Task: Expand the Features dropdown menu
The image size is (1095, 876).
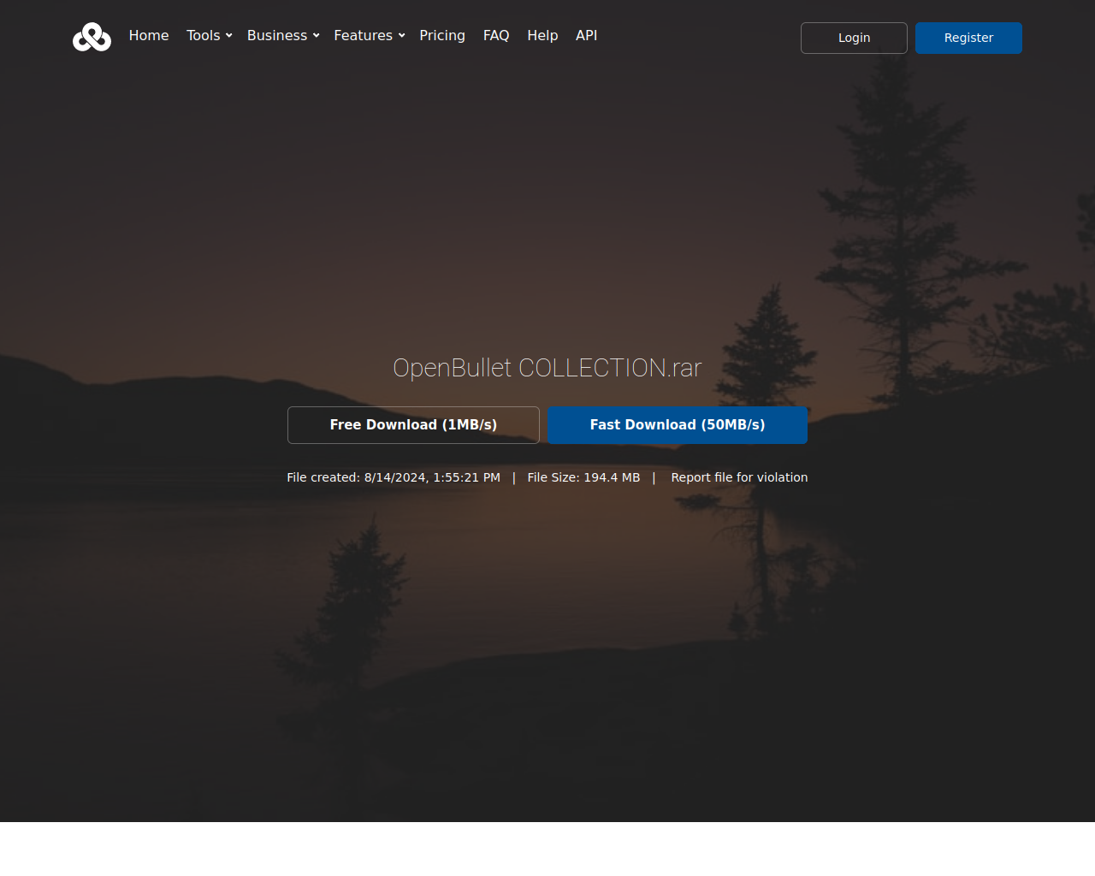Action: click(370, 35)
